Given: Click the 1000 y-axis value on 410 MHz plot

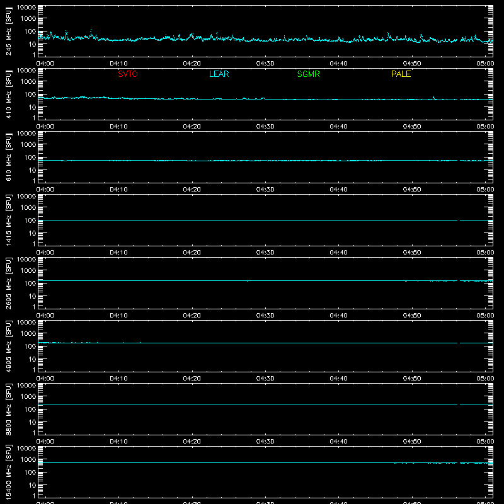Looking at the screenshot, I should pyautogui.click(x=28, y=82).
